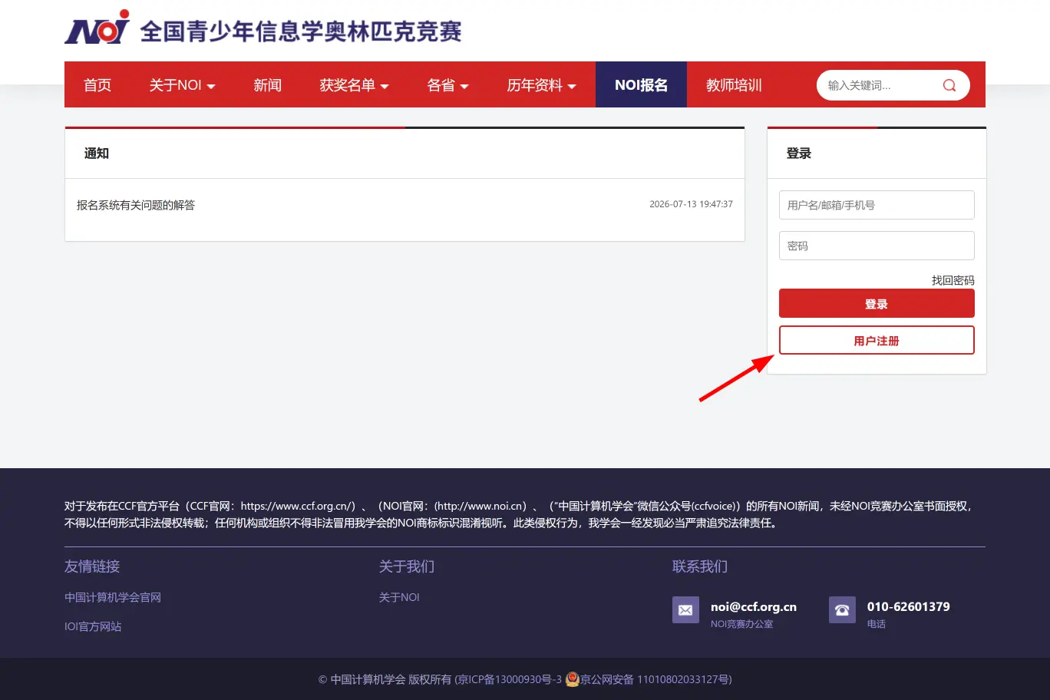Expand the 获奖名单 dropdown menu
Image resolution: width=1050 pixels, height=700 pixels.
tap(354, 85)
